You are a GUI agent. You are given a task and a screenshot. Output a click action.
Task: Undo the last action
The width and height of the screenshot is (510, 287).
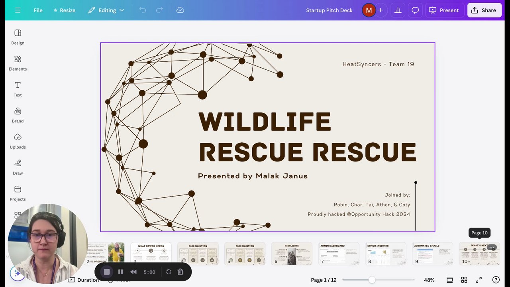pos(142,10)
